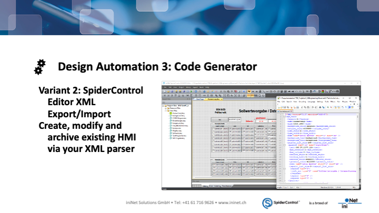Select the Line drawing tool in editor toolbar
This screenshot has width=379, height=213.
[x=264, y=92]
